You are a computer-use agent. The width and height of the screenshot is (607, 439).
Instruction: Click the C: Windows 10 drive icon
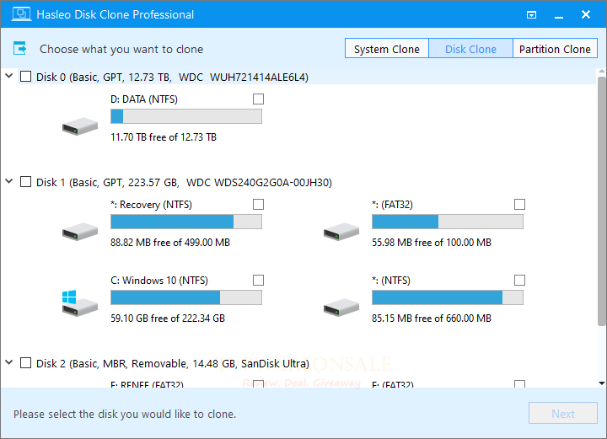[80, 303]
